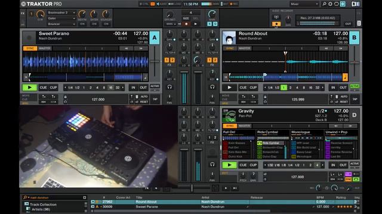Toggle FX unit 2 assign on Deck B channel

tap(215, 60)
